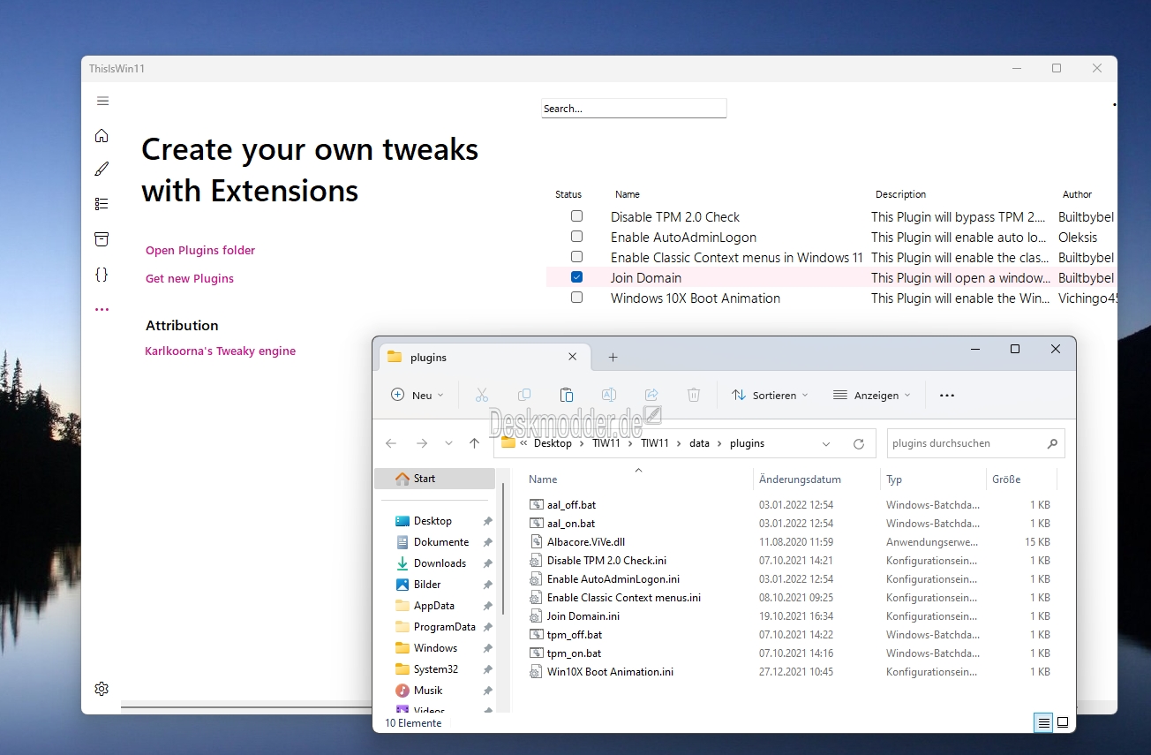Select the plugins tab in Explorer
The width and height of the screenshot is (1151, 755).
point(483,357)
